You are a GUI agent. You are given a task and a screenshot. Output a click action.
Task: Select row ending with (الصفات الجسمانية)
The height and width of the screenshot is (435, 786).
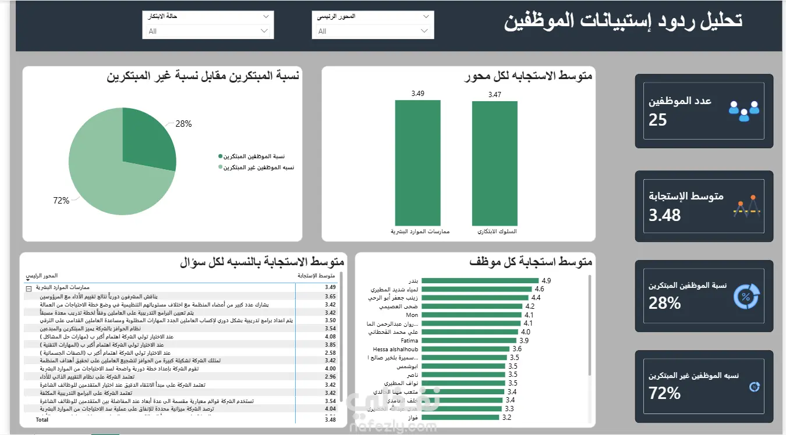[181, 353]
